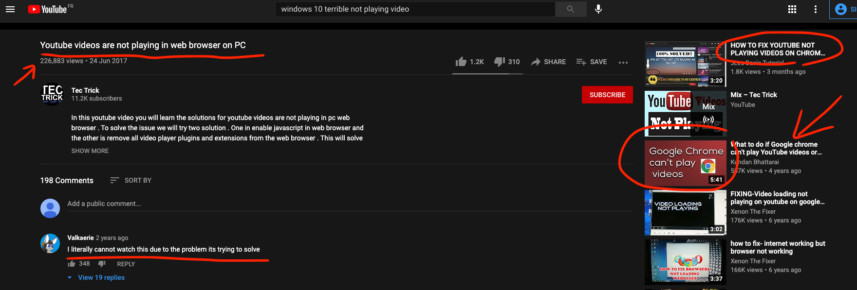Click the video title 'Youtube videos are not playing'
Viewport: 857px width, 290px height.
coord(143,45)
